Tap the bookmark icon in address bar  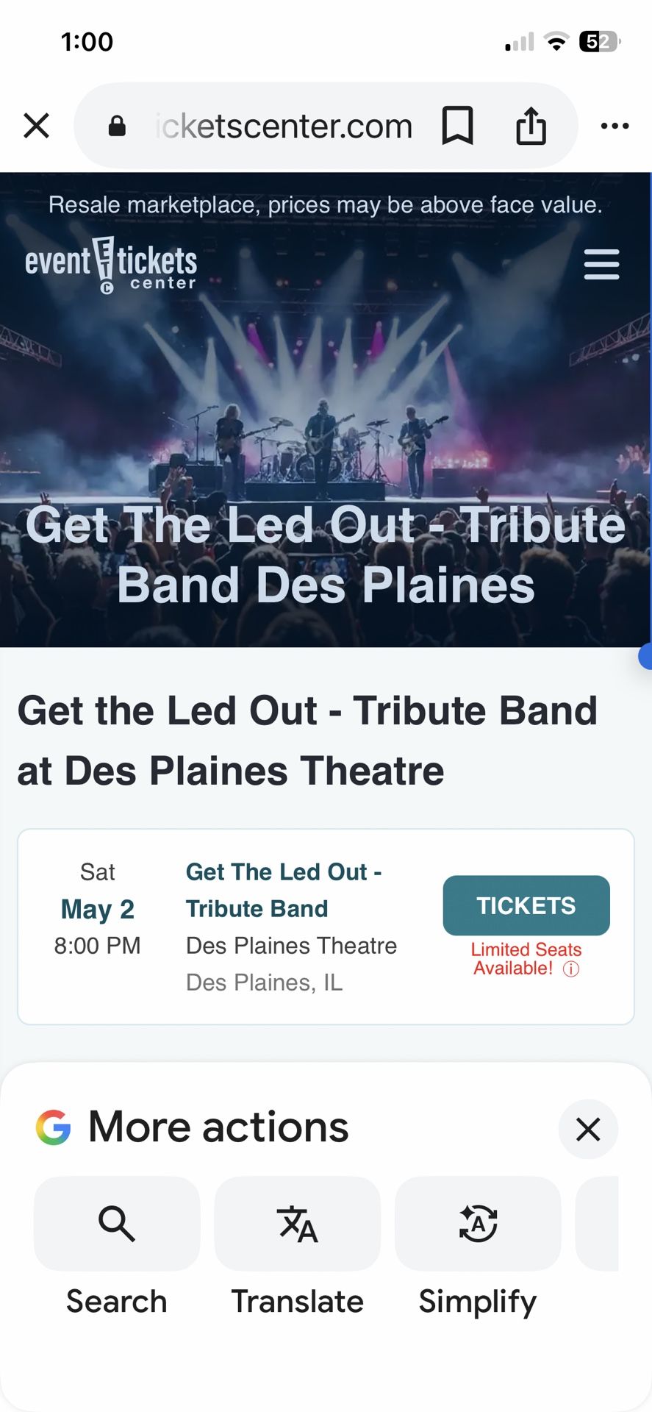click(x=456, y=126)
